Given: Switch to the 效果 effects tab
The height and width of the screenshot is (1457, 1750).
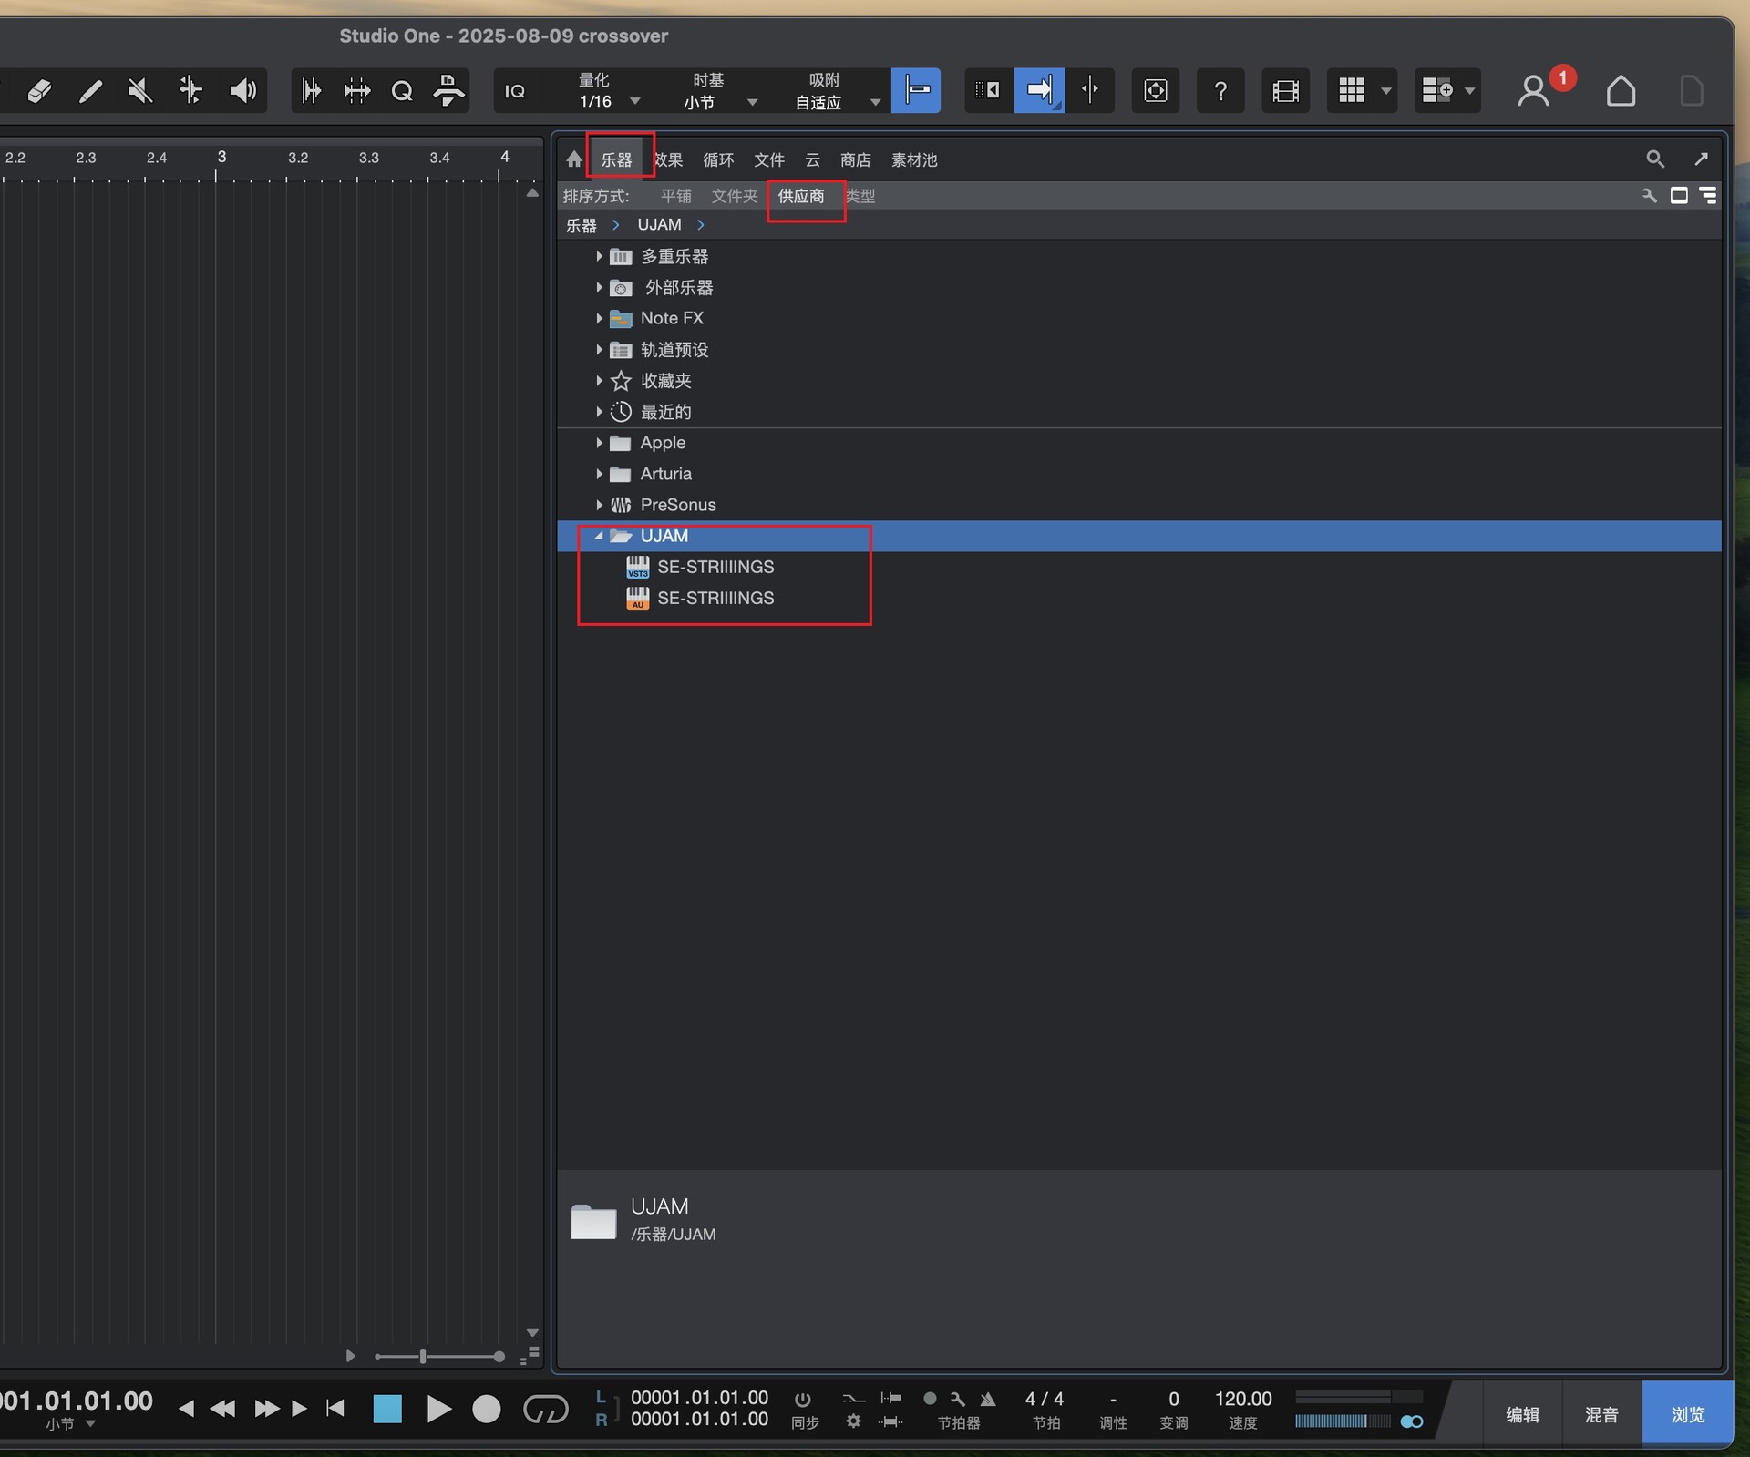Looking at the screenshot, I should (x=668, y=159).
